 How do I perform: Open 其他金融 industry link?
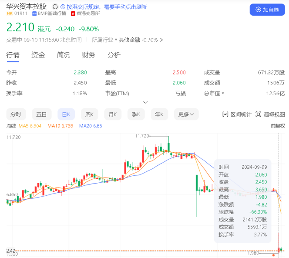tap(129, 40)
